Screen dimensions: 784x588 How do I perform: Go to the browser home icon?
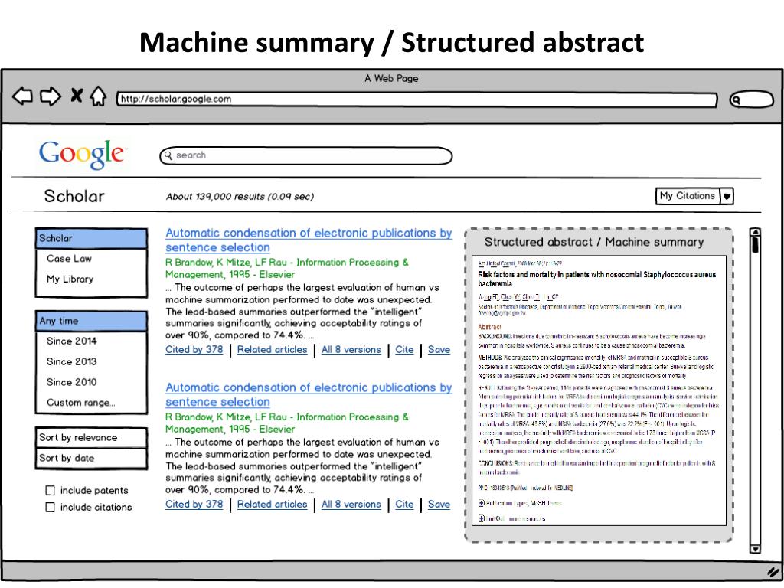[98, 96]
